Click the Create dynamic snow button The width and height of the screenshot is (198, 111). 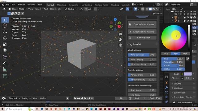click(142, 24)
